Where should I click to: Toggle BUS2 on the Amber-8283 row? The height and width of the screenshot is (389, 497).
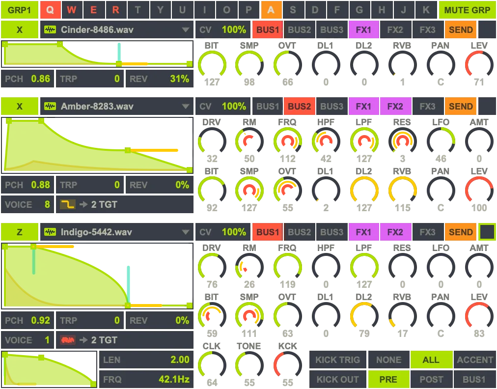pyautogui.click(x=299, y=106)
